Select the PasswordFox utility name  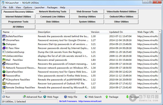[x=13, y=76]
